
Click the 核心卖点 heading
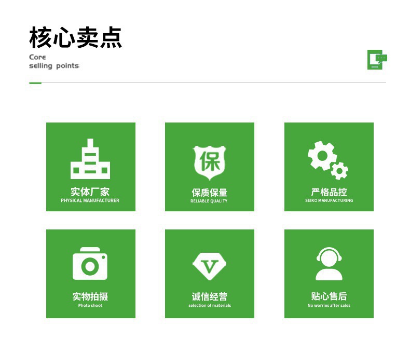pos(76,37)
